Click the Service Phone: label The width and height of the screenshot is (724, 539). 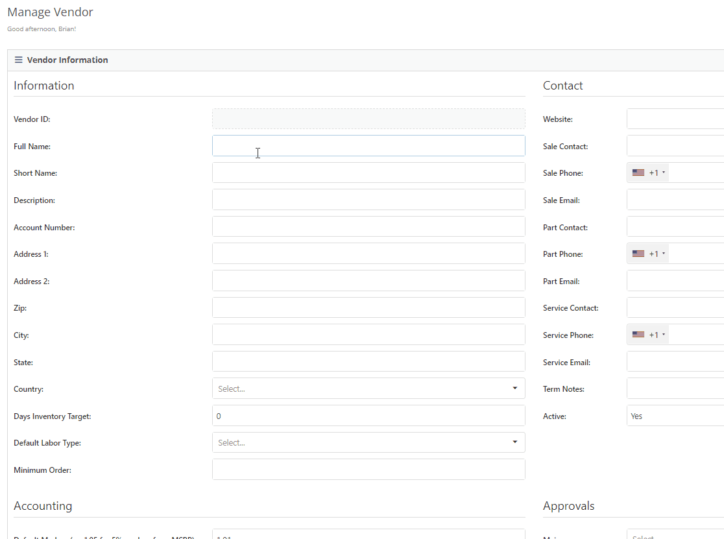(x=568, y=335)
